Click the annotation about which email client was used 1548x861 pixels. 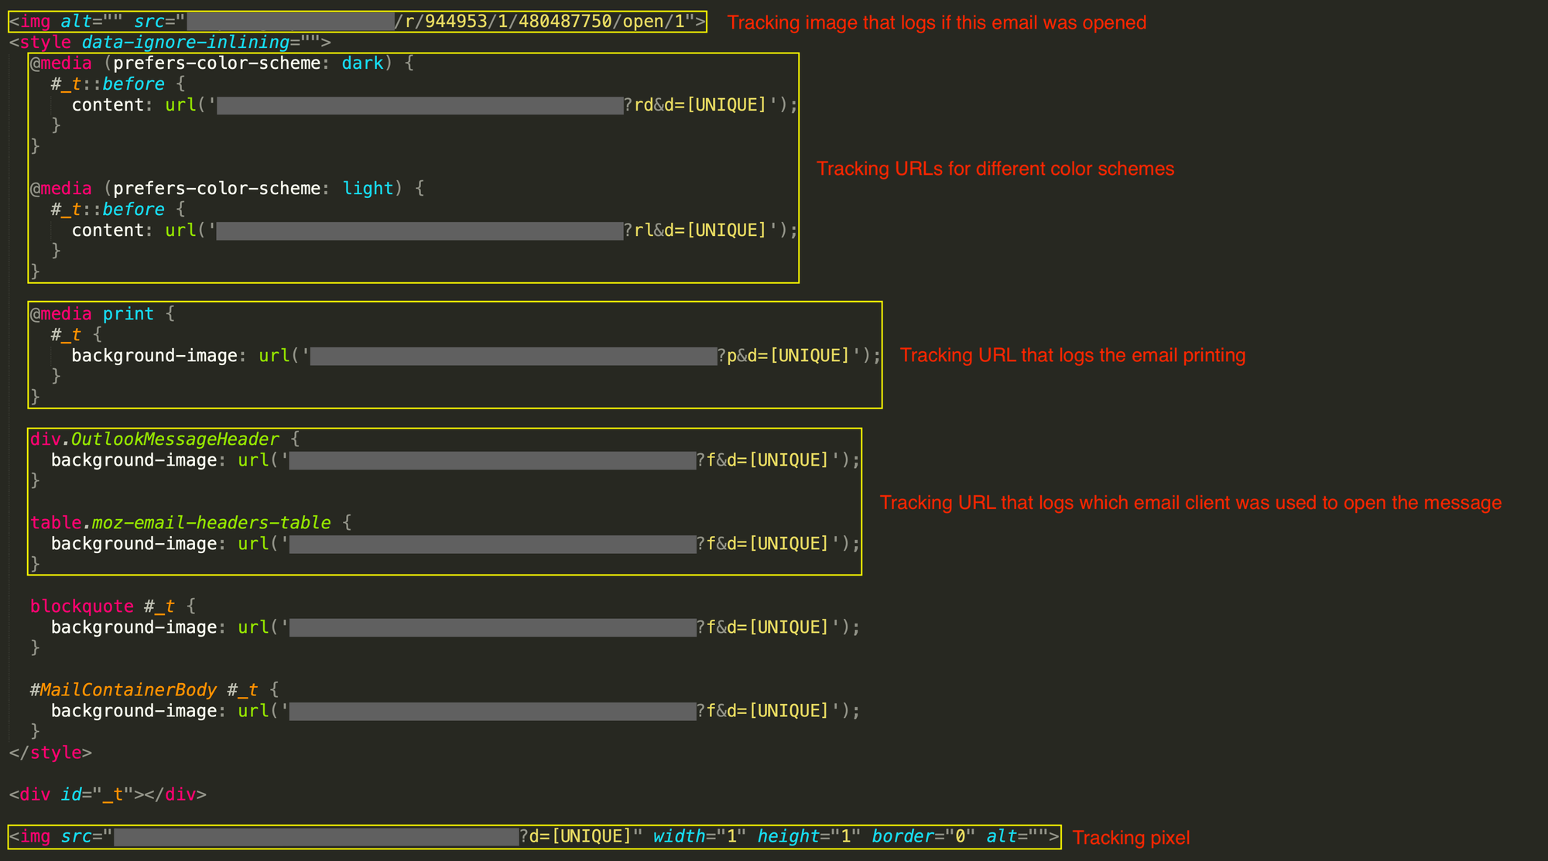pos(1190,503)
